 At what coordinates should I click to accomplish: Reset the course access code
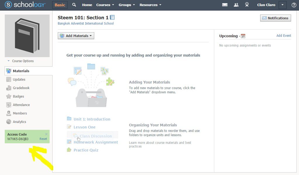pyautogui.click(x=43, y=139)
